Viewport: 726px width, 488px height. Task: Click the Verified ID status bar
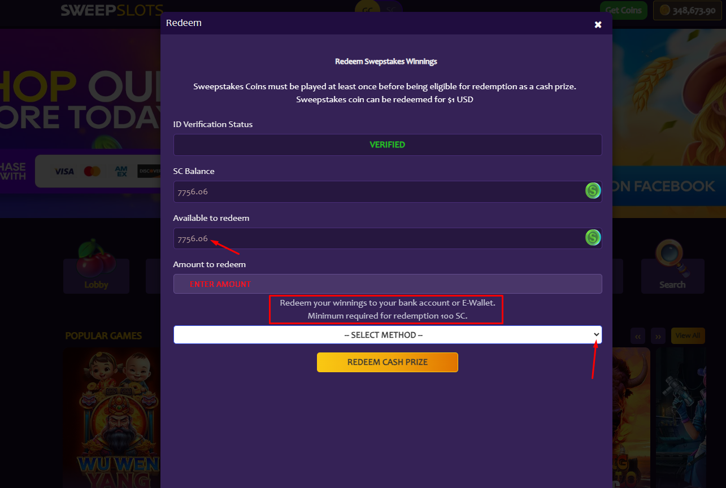(x=388, y=145)
